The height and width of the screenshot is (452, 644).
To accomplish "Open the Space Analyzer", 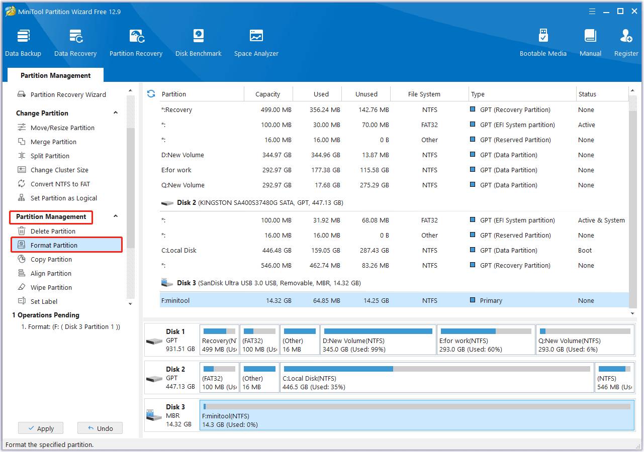I will pyautogui.click(x=256, y=41).
